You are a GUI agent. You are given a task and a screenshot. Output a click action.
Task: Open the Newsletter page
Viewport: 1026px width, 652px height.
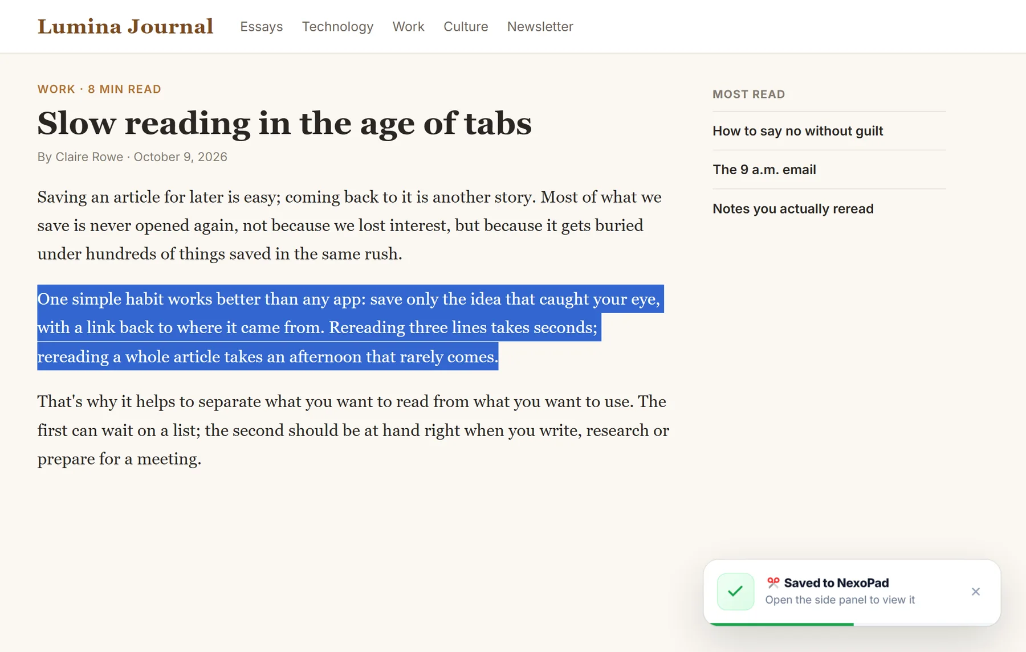tap(540, 27)
